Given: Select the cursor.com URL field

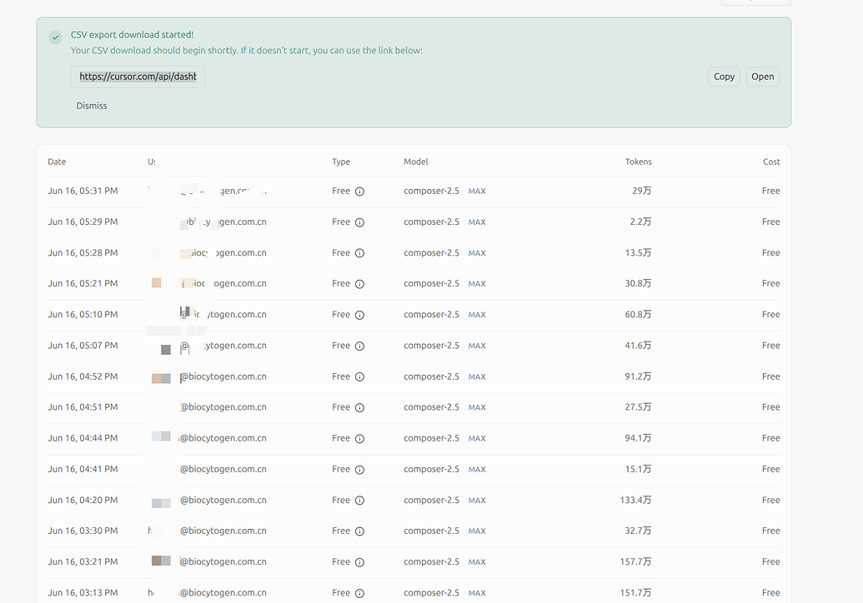Looking at the screenshot, I should tap(138, 77).
